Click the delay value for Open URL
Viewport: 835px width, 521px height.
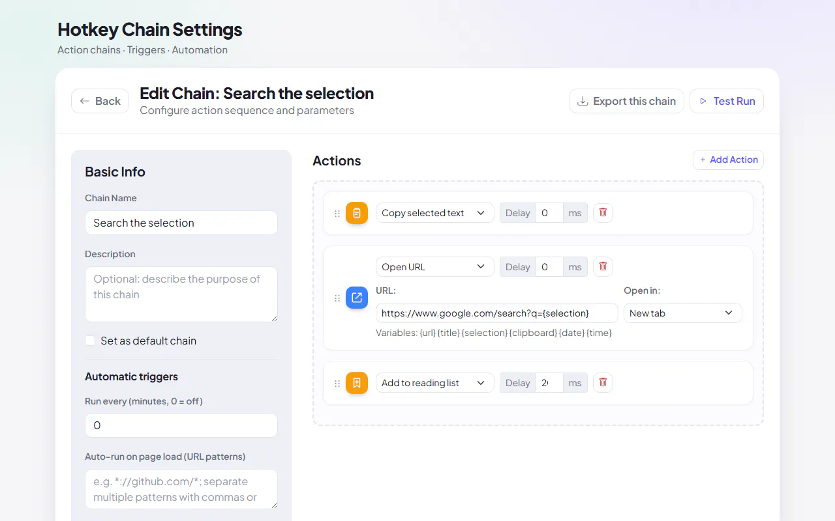coord(549,267)
